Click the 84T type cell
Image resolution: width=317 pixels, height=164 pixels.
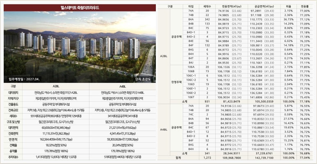(191, 59)
